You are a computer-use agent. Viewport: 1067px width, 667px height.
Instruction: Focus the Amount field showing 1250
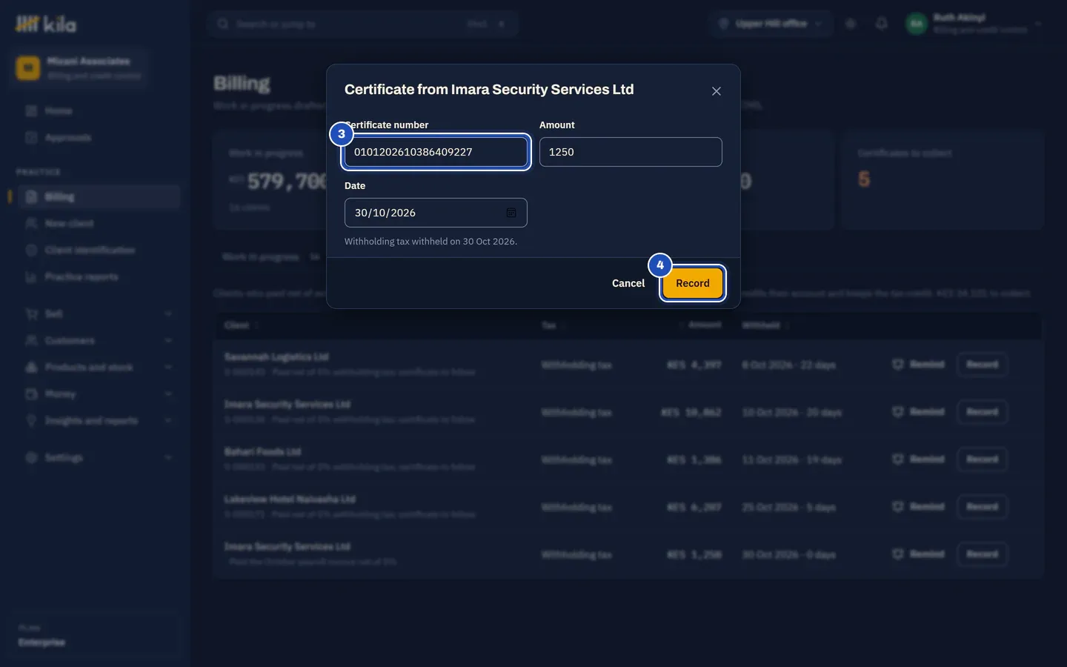tap(631, 152)
